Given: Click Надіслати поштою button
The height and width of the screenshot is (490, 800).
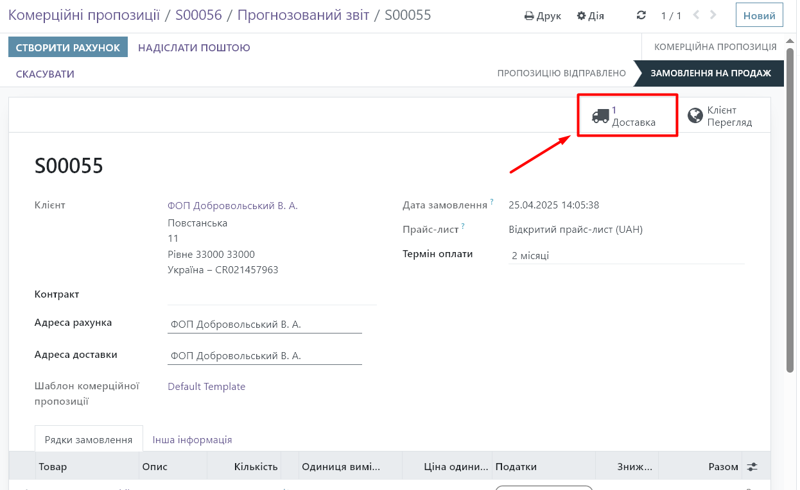Looking at the screenshot, I should tap(194, 47).
